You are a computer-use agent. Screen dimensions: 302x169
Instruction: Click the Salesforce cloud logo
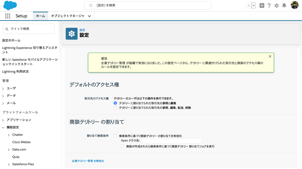click(x=10, y=5)
